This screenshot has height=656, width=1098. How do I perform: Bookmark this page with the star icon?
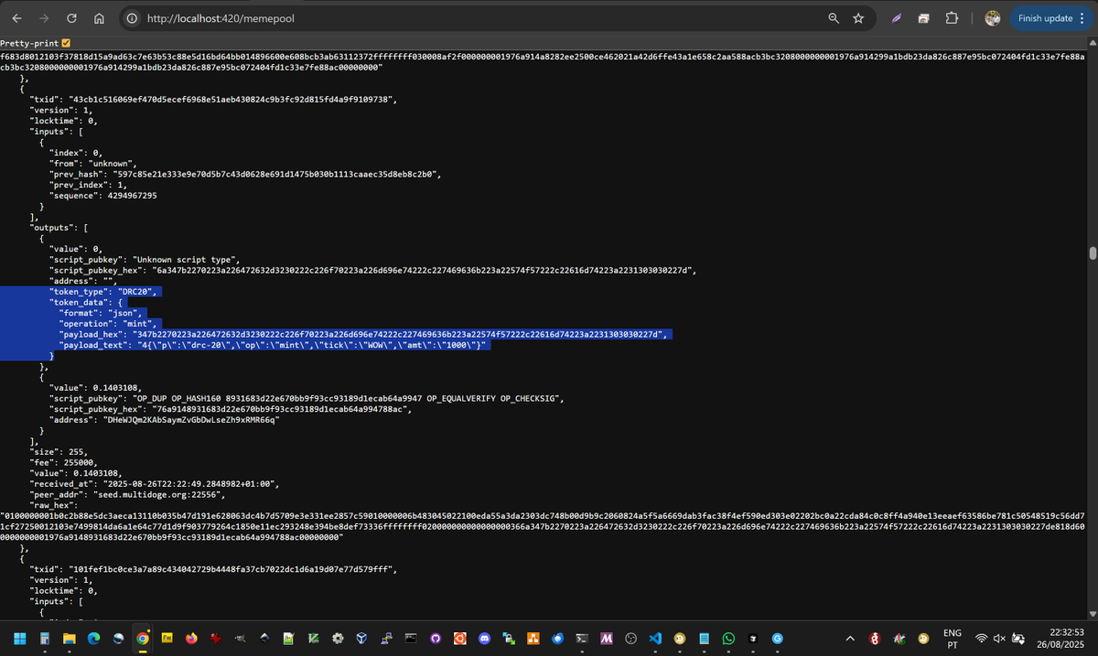[x=858, y=18]
